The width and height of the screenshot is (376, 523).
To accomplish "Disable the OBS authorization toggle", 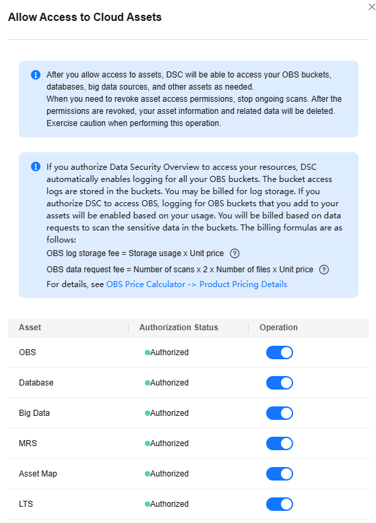I will click(x=280, y=352).
